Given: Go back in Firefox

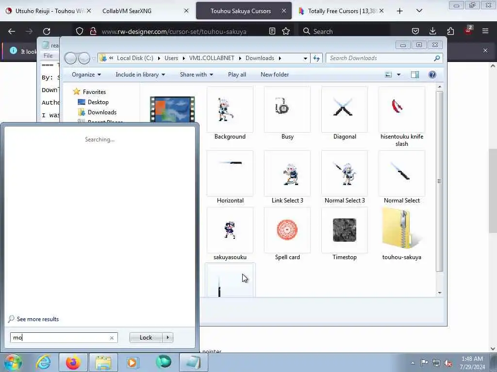Looking at the screenshot, I should point(12,31).
